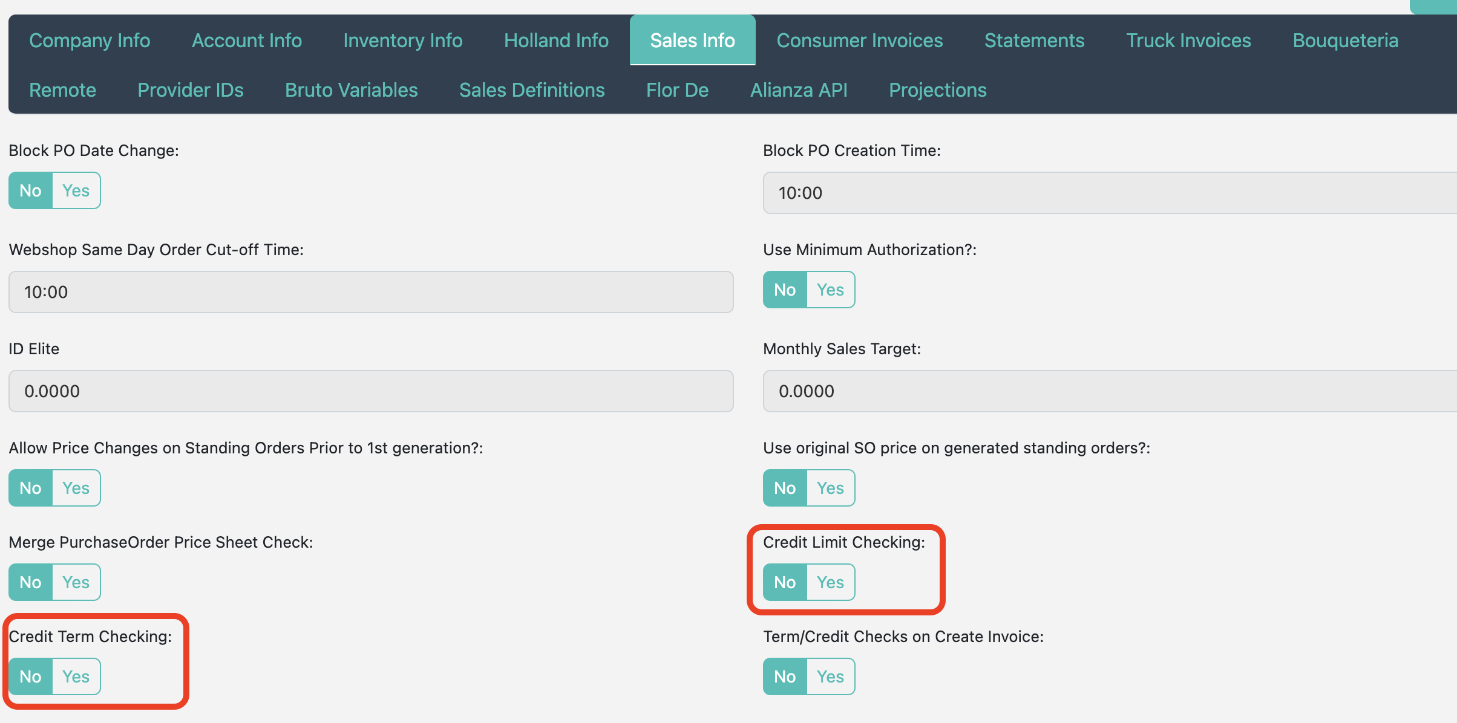Set Allow Price Changes on Standing Orders to Yes
1457x723 pixels.
click(x=76, y=488)
